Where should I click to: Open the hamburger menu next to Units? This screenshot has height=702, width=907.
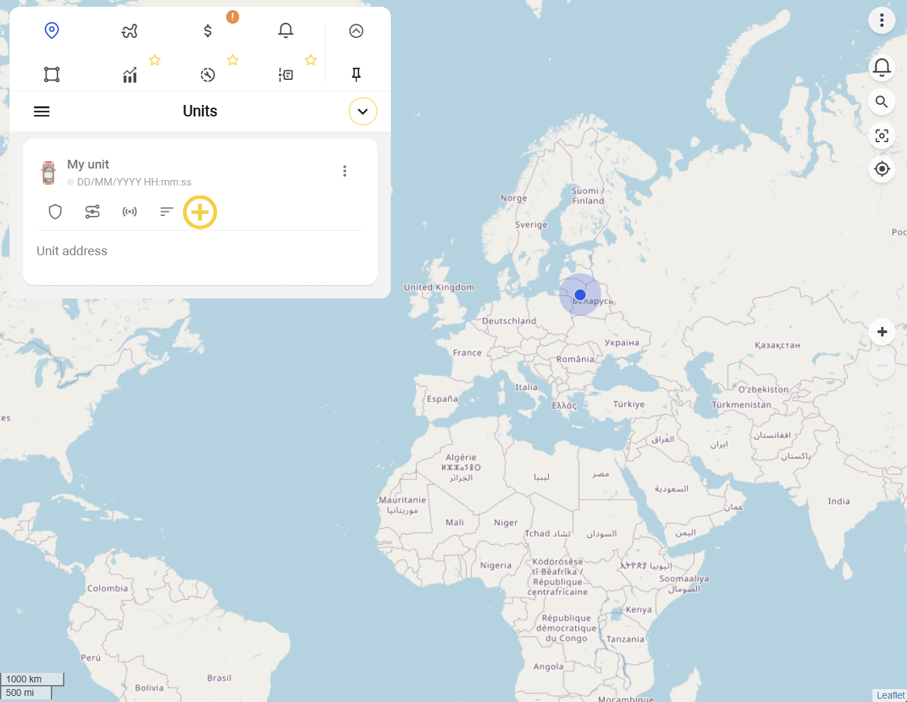pos(42,111)
